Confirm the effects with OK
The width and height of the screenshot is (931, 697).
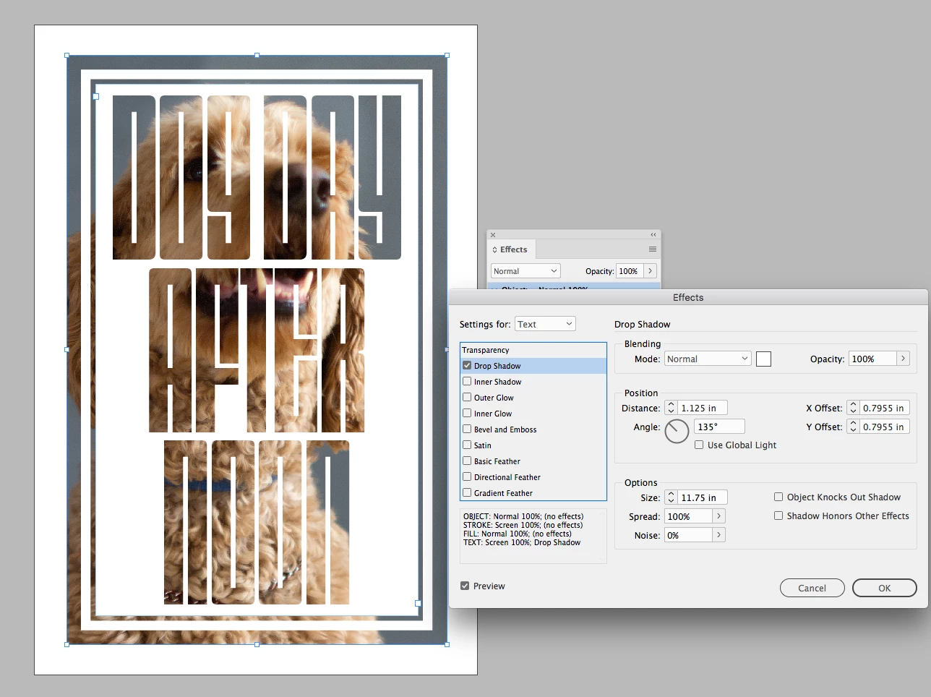pos(885,588)
